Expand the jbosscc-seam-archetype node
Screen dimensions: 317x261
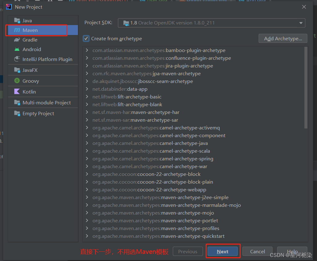(x=87, y=81)
